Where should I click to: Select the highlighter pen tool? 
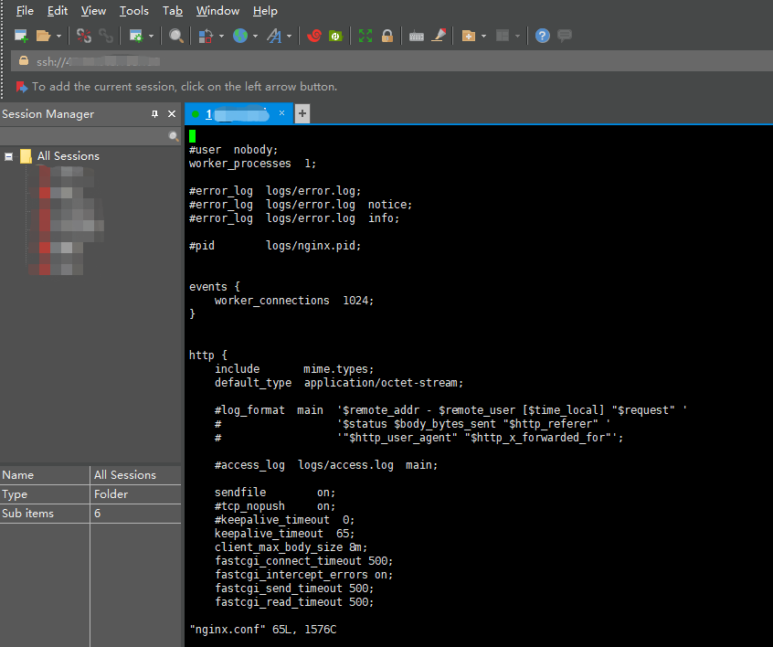[439, 36]
